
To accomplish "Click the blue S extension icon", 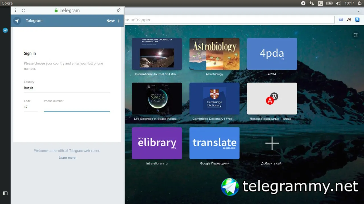I will [357, 20].
